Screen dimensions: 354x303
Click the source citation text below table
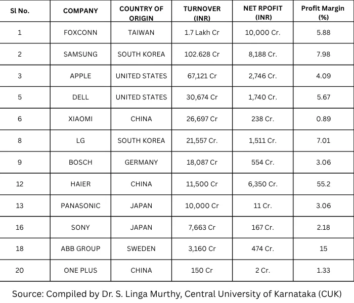coord(176,293)
